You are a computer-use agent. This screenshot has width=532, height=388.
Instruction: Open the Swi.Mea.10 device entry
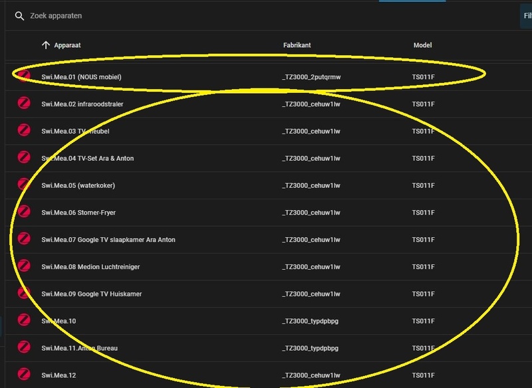59,321
